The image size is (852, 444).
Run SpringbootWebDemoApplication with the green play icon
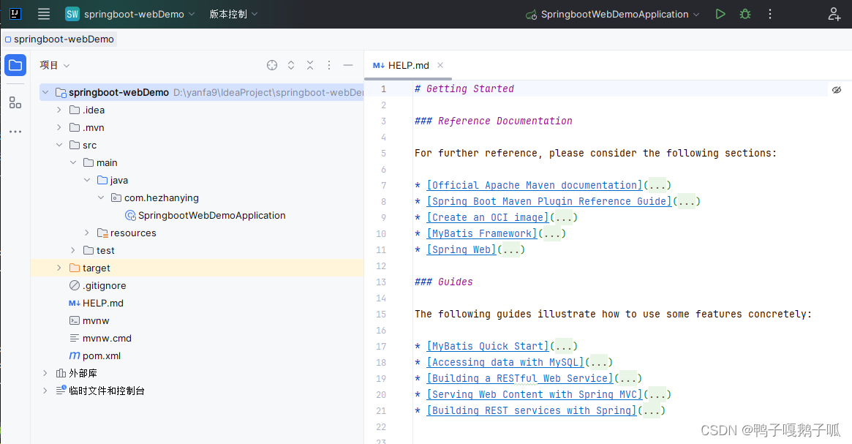(720, 14)
